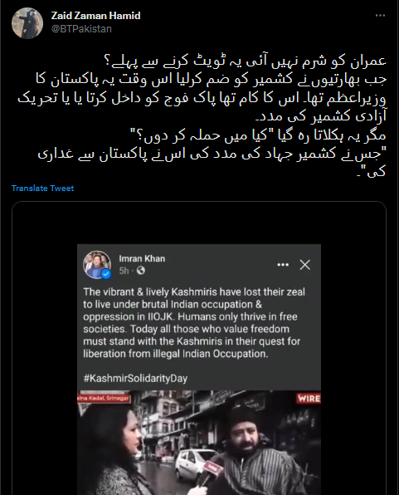399x495 pixels.
Task: Click the 5h timestamp of the post
Action: [124, 271]
